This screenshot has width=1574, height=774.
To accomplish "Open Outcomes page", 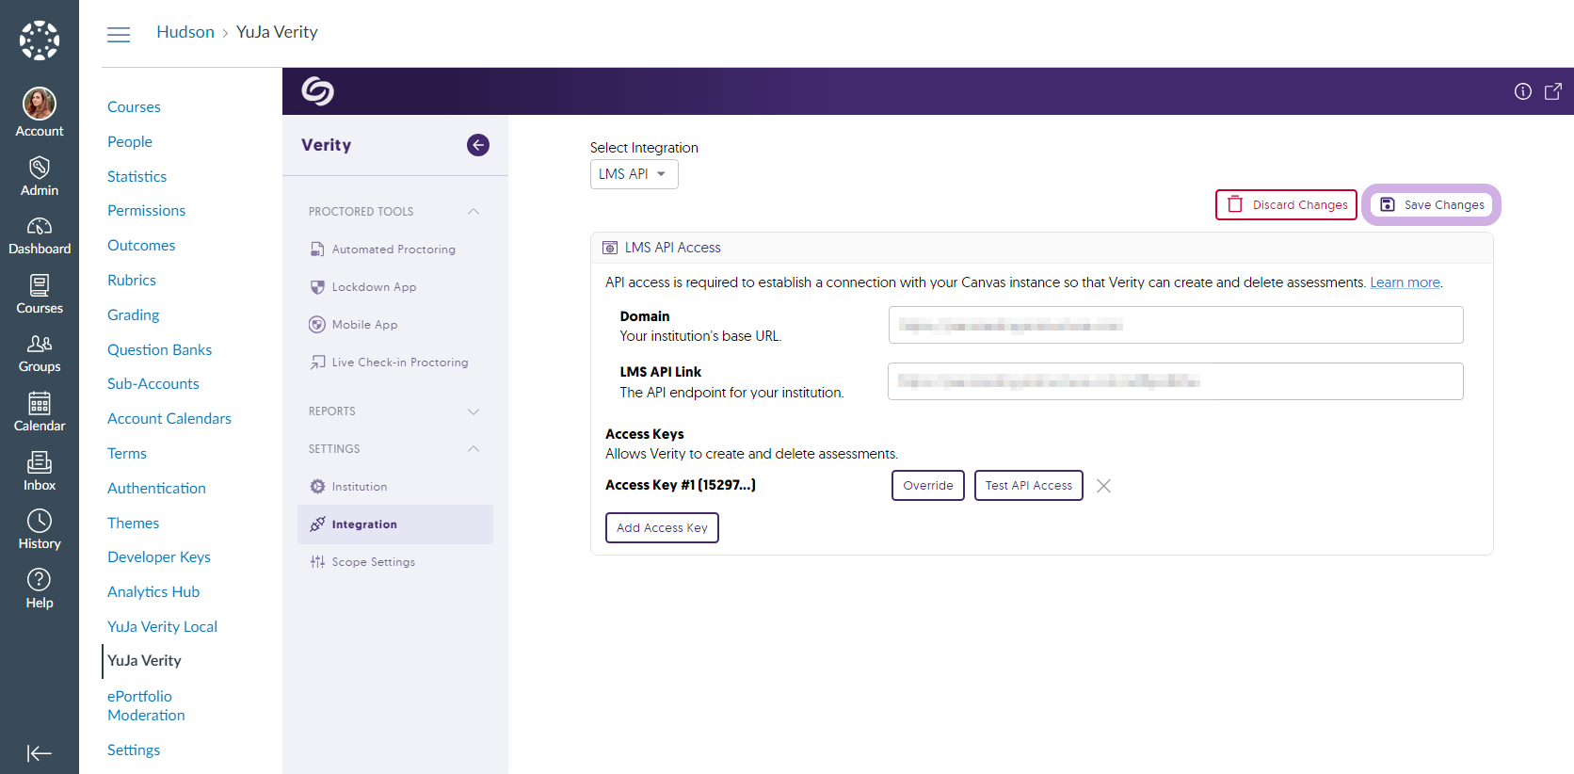I will pyautogui.click(x=141, y=246).
